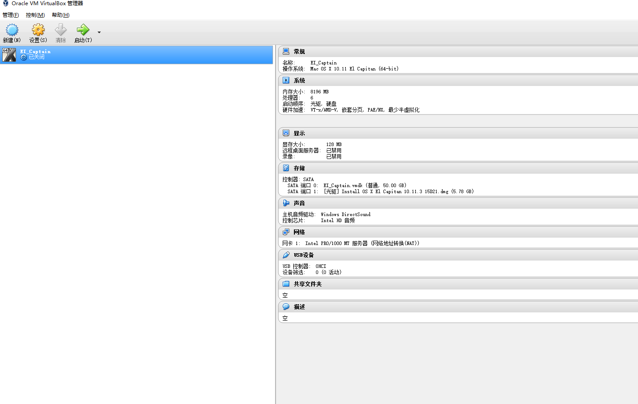Click the acceleration text 'VT-x/AMD-V, 嵌套分页'
The height and width of the screenshot is (404, 638).
[x=337, y=110]
